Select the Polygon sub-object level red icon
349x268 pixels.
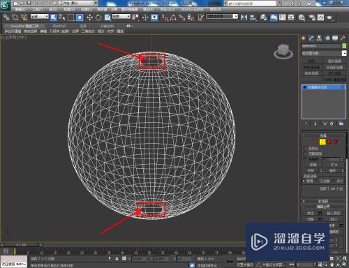[x=329, y=142]
